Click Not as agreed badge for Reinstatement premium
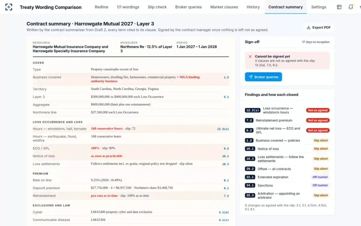The width and height of the screenshot is (361, 226). coord(318,120)
